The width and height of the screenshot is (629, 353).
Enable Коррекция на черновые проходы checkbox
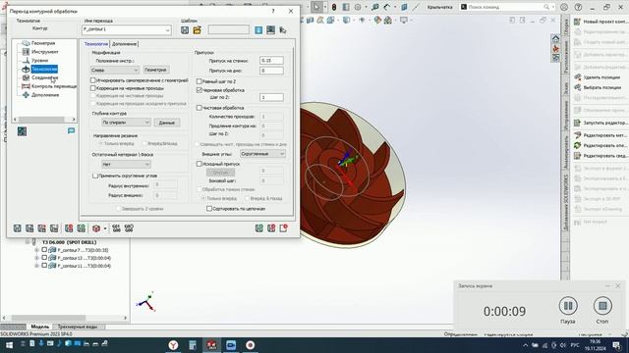[x=93, y=88]
